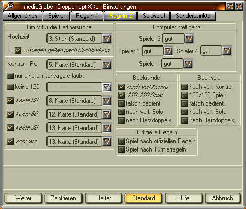This screenshot has height=209, width=246.
Task: Enable Bockrunde 'nach Herzdoppelk.' checkbox
Action: 121,120
